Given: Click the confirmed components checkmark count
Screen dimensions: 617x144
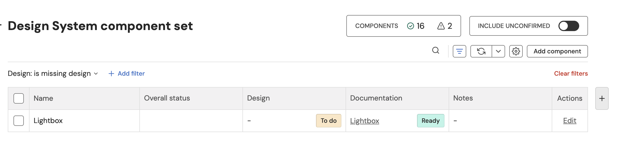Looking at the screenshot, I should tap(416, 26).
